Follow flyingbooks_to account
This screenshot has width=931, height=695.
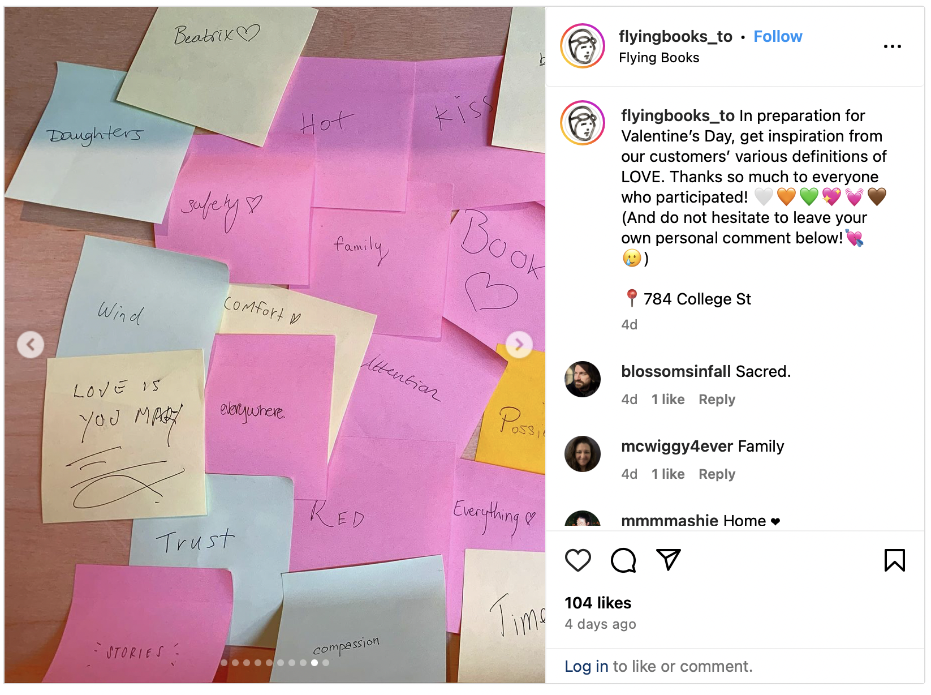point(778,36)
